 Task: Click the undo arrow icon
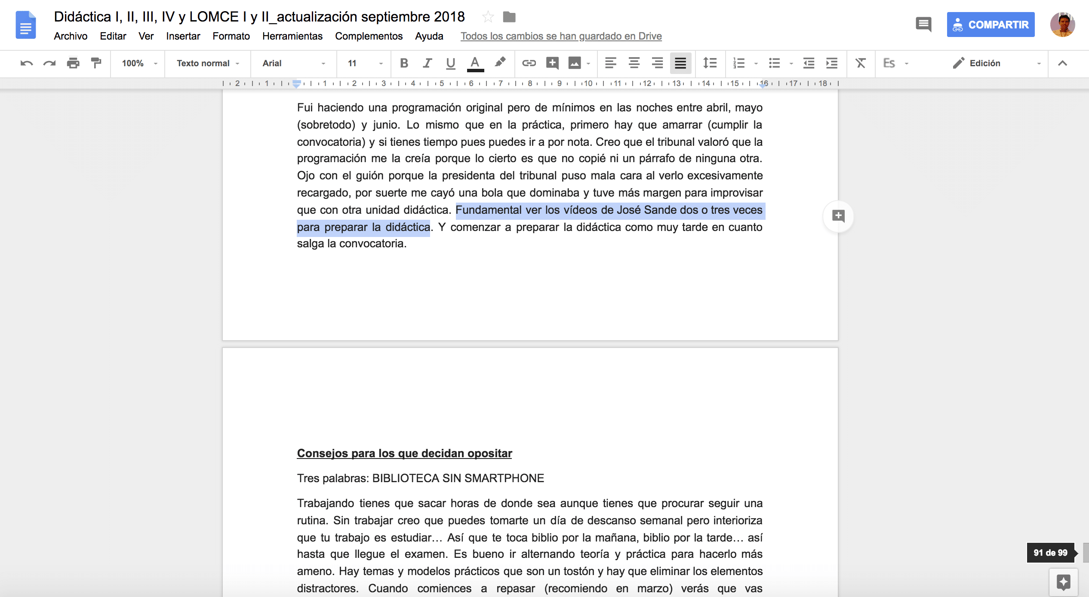tap(27, 63)
